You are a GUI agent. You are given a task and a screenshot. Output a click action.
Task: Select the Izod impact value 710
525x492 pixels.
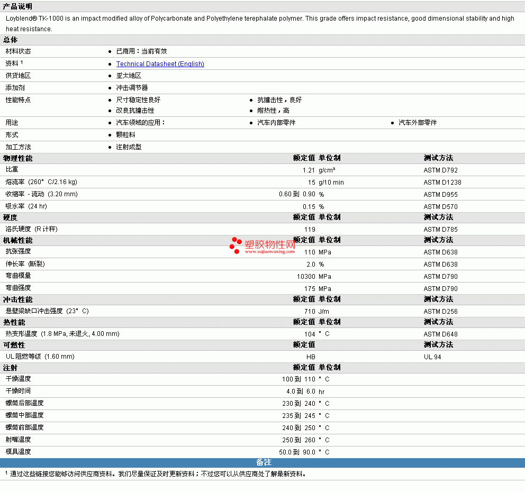click(310, 311)
